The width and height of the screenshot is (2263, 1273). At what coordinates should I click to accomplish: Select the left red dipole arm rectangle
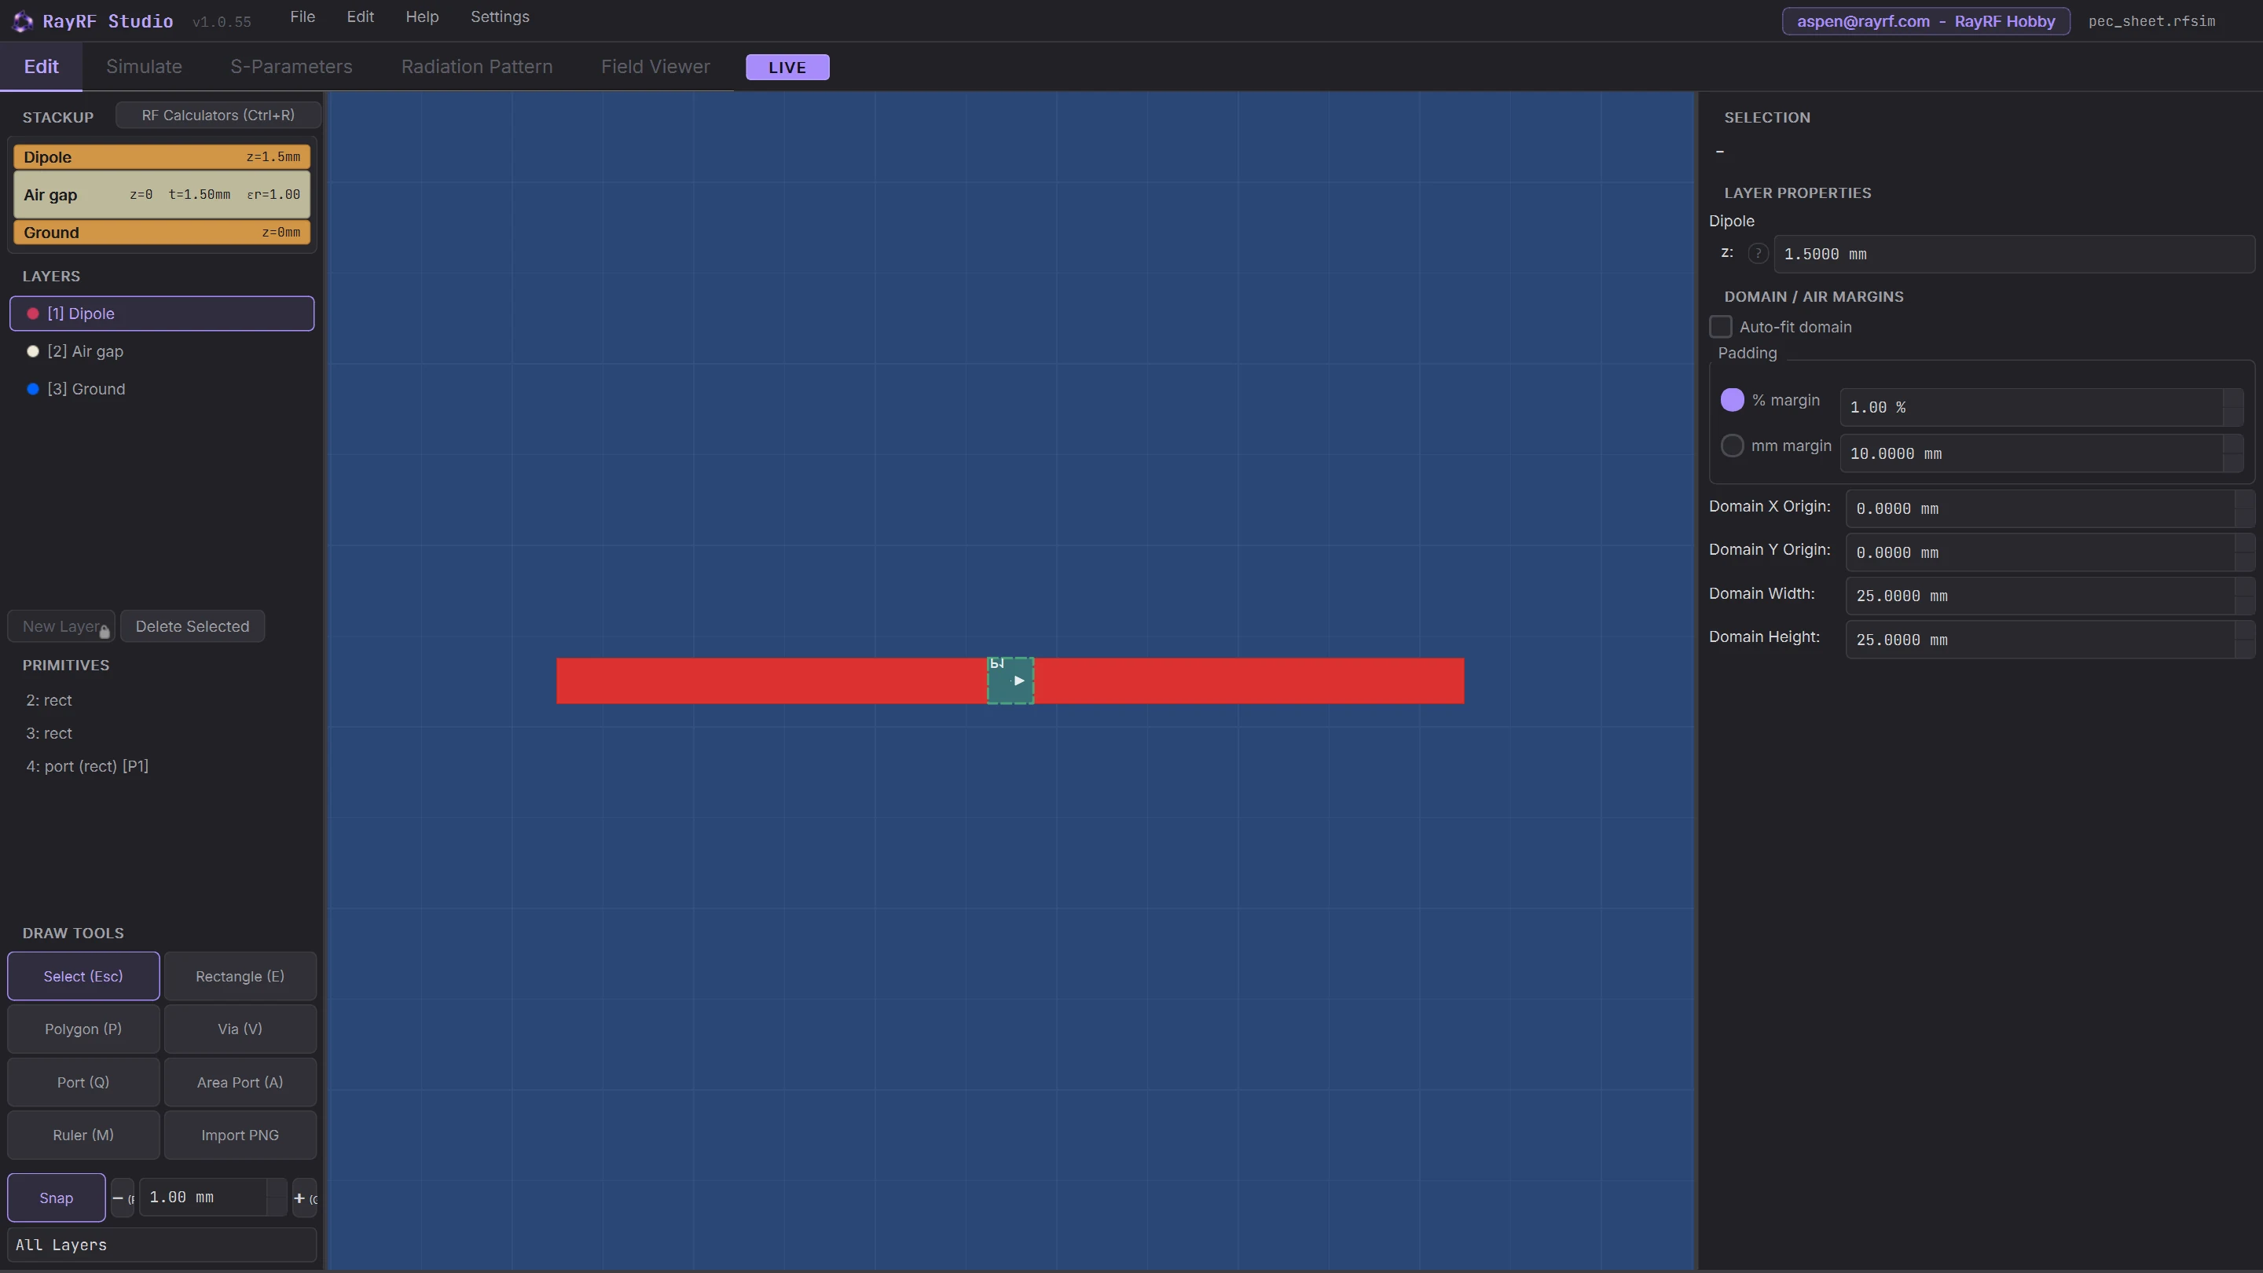[x=772, y=681]
